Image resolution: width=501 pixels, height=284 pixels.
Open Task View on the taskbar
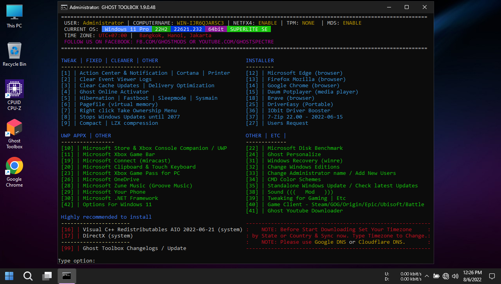click(47, 276)
